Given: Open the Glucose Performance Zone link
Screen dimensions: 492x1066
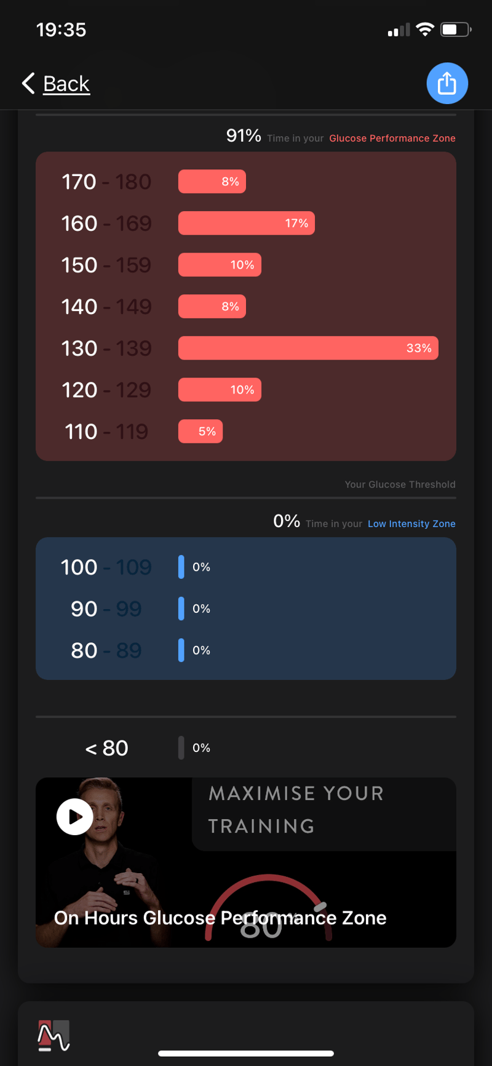Looking at the screenshot, I should [392, 138].
